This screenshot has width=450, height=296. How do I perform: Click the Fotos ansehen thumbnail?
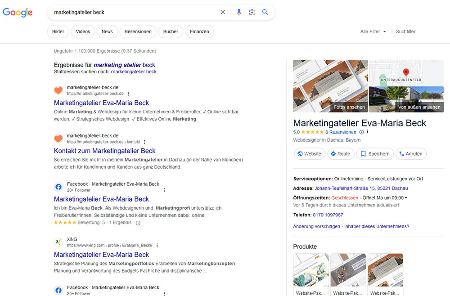point(330,86)
